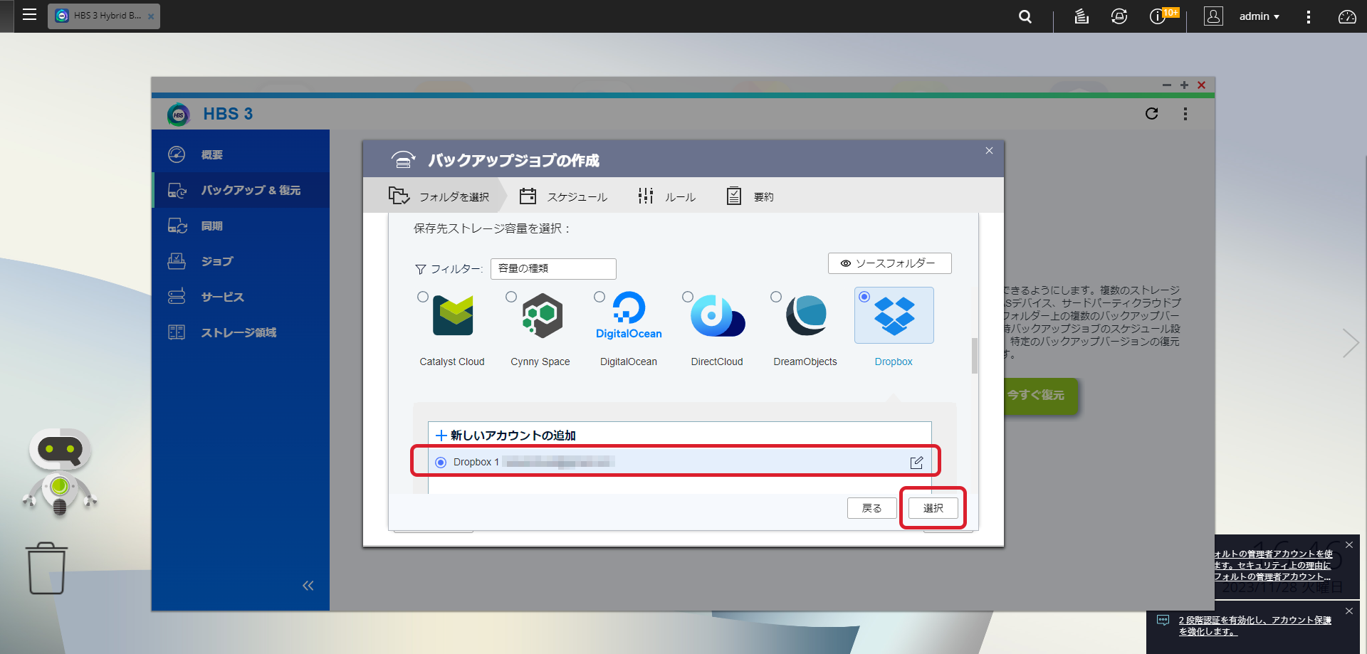The width and height of the screenshot is (1367, 654).
Task: Open HBS 3 window more options menu
Action: pos(1185,114)
